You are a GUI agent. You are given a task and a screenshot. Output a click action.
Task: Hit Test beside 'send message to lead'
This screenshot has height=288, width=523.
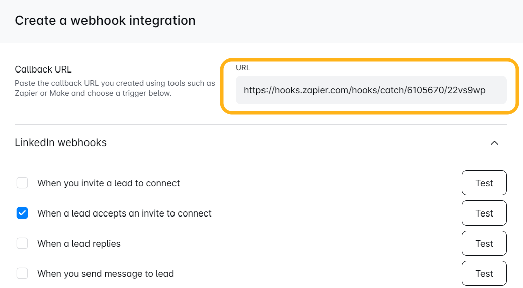pyautogui.click(x=484, y=273)
